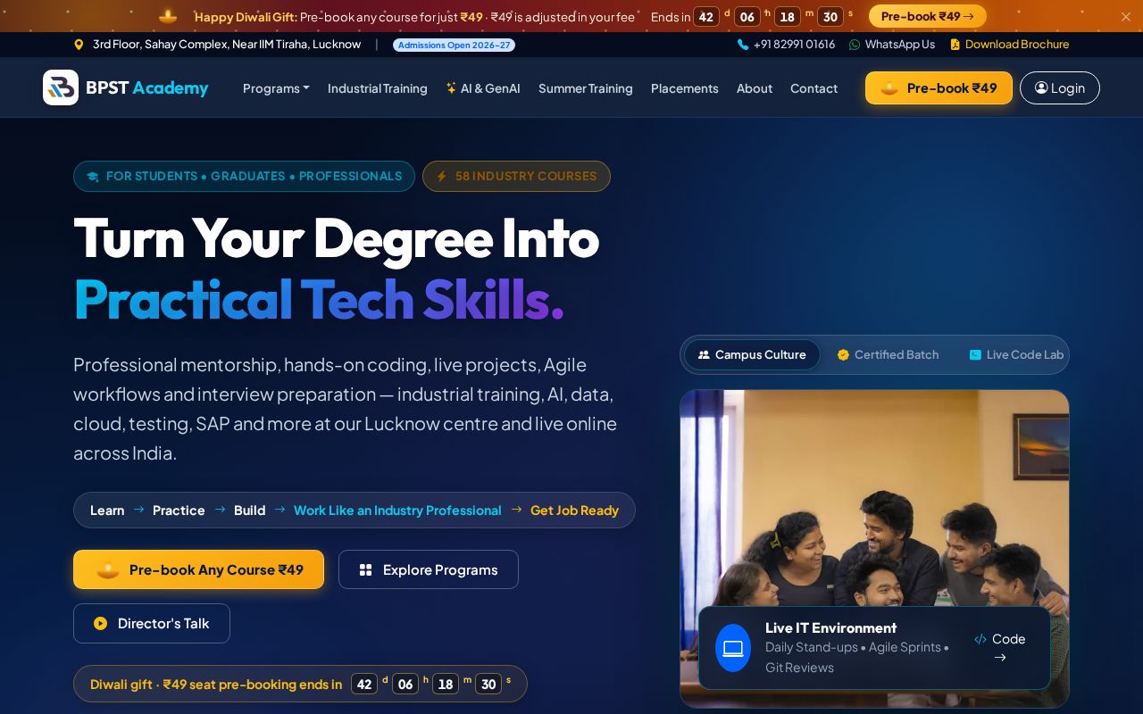Click the lightning bolt icon in courses badge
Screen dimensions: 1143x714
[441, 177]
